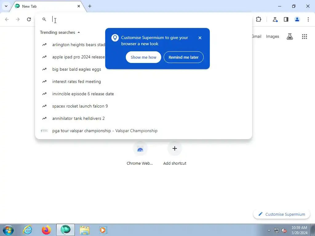Close the New Tab tab
The height and width of the screenshot is (236, 315).
point(79,6)
